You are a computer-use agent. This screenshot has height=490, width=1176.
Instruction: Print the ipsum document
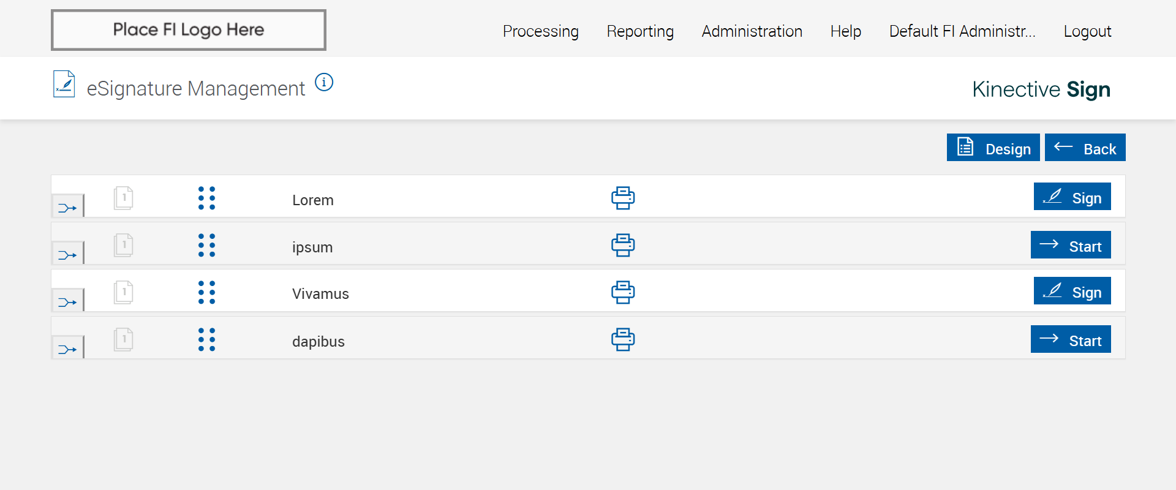pyautogui.click(x=623, y=245)
